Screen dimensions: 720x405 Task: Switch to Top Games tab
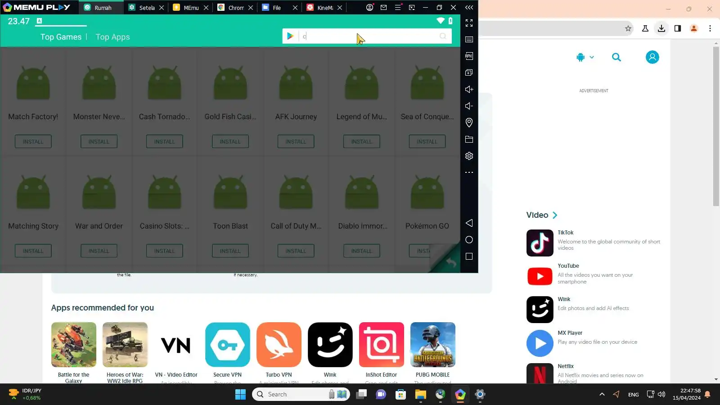coord(61,37)
